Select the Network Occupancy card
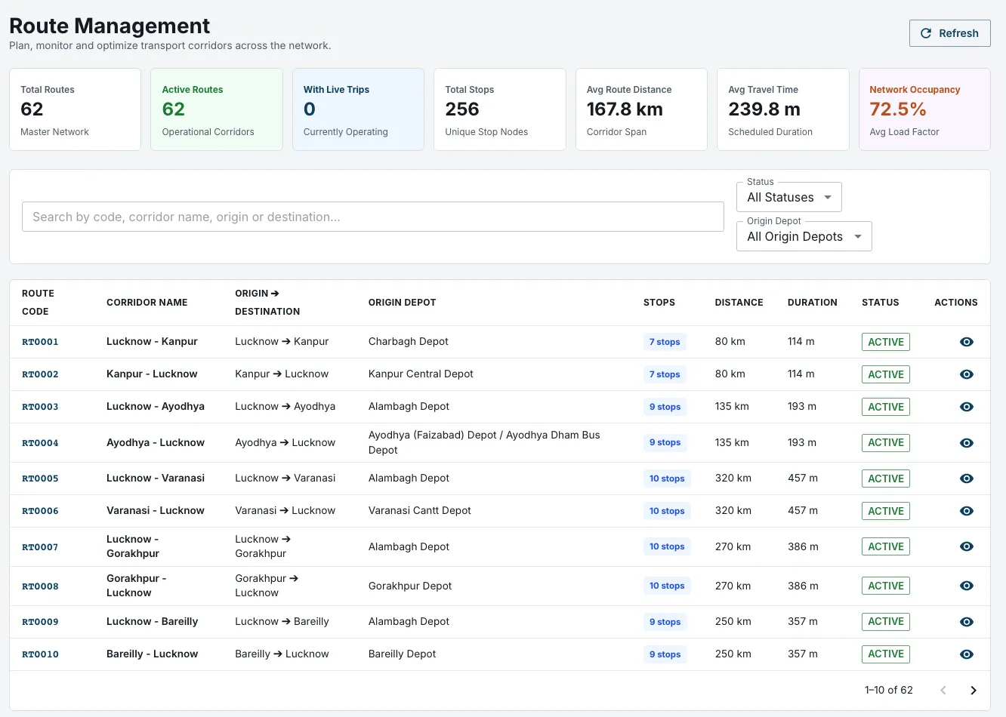This screenshot has width=1006, height=717. tap(924, 109)
